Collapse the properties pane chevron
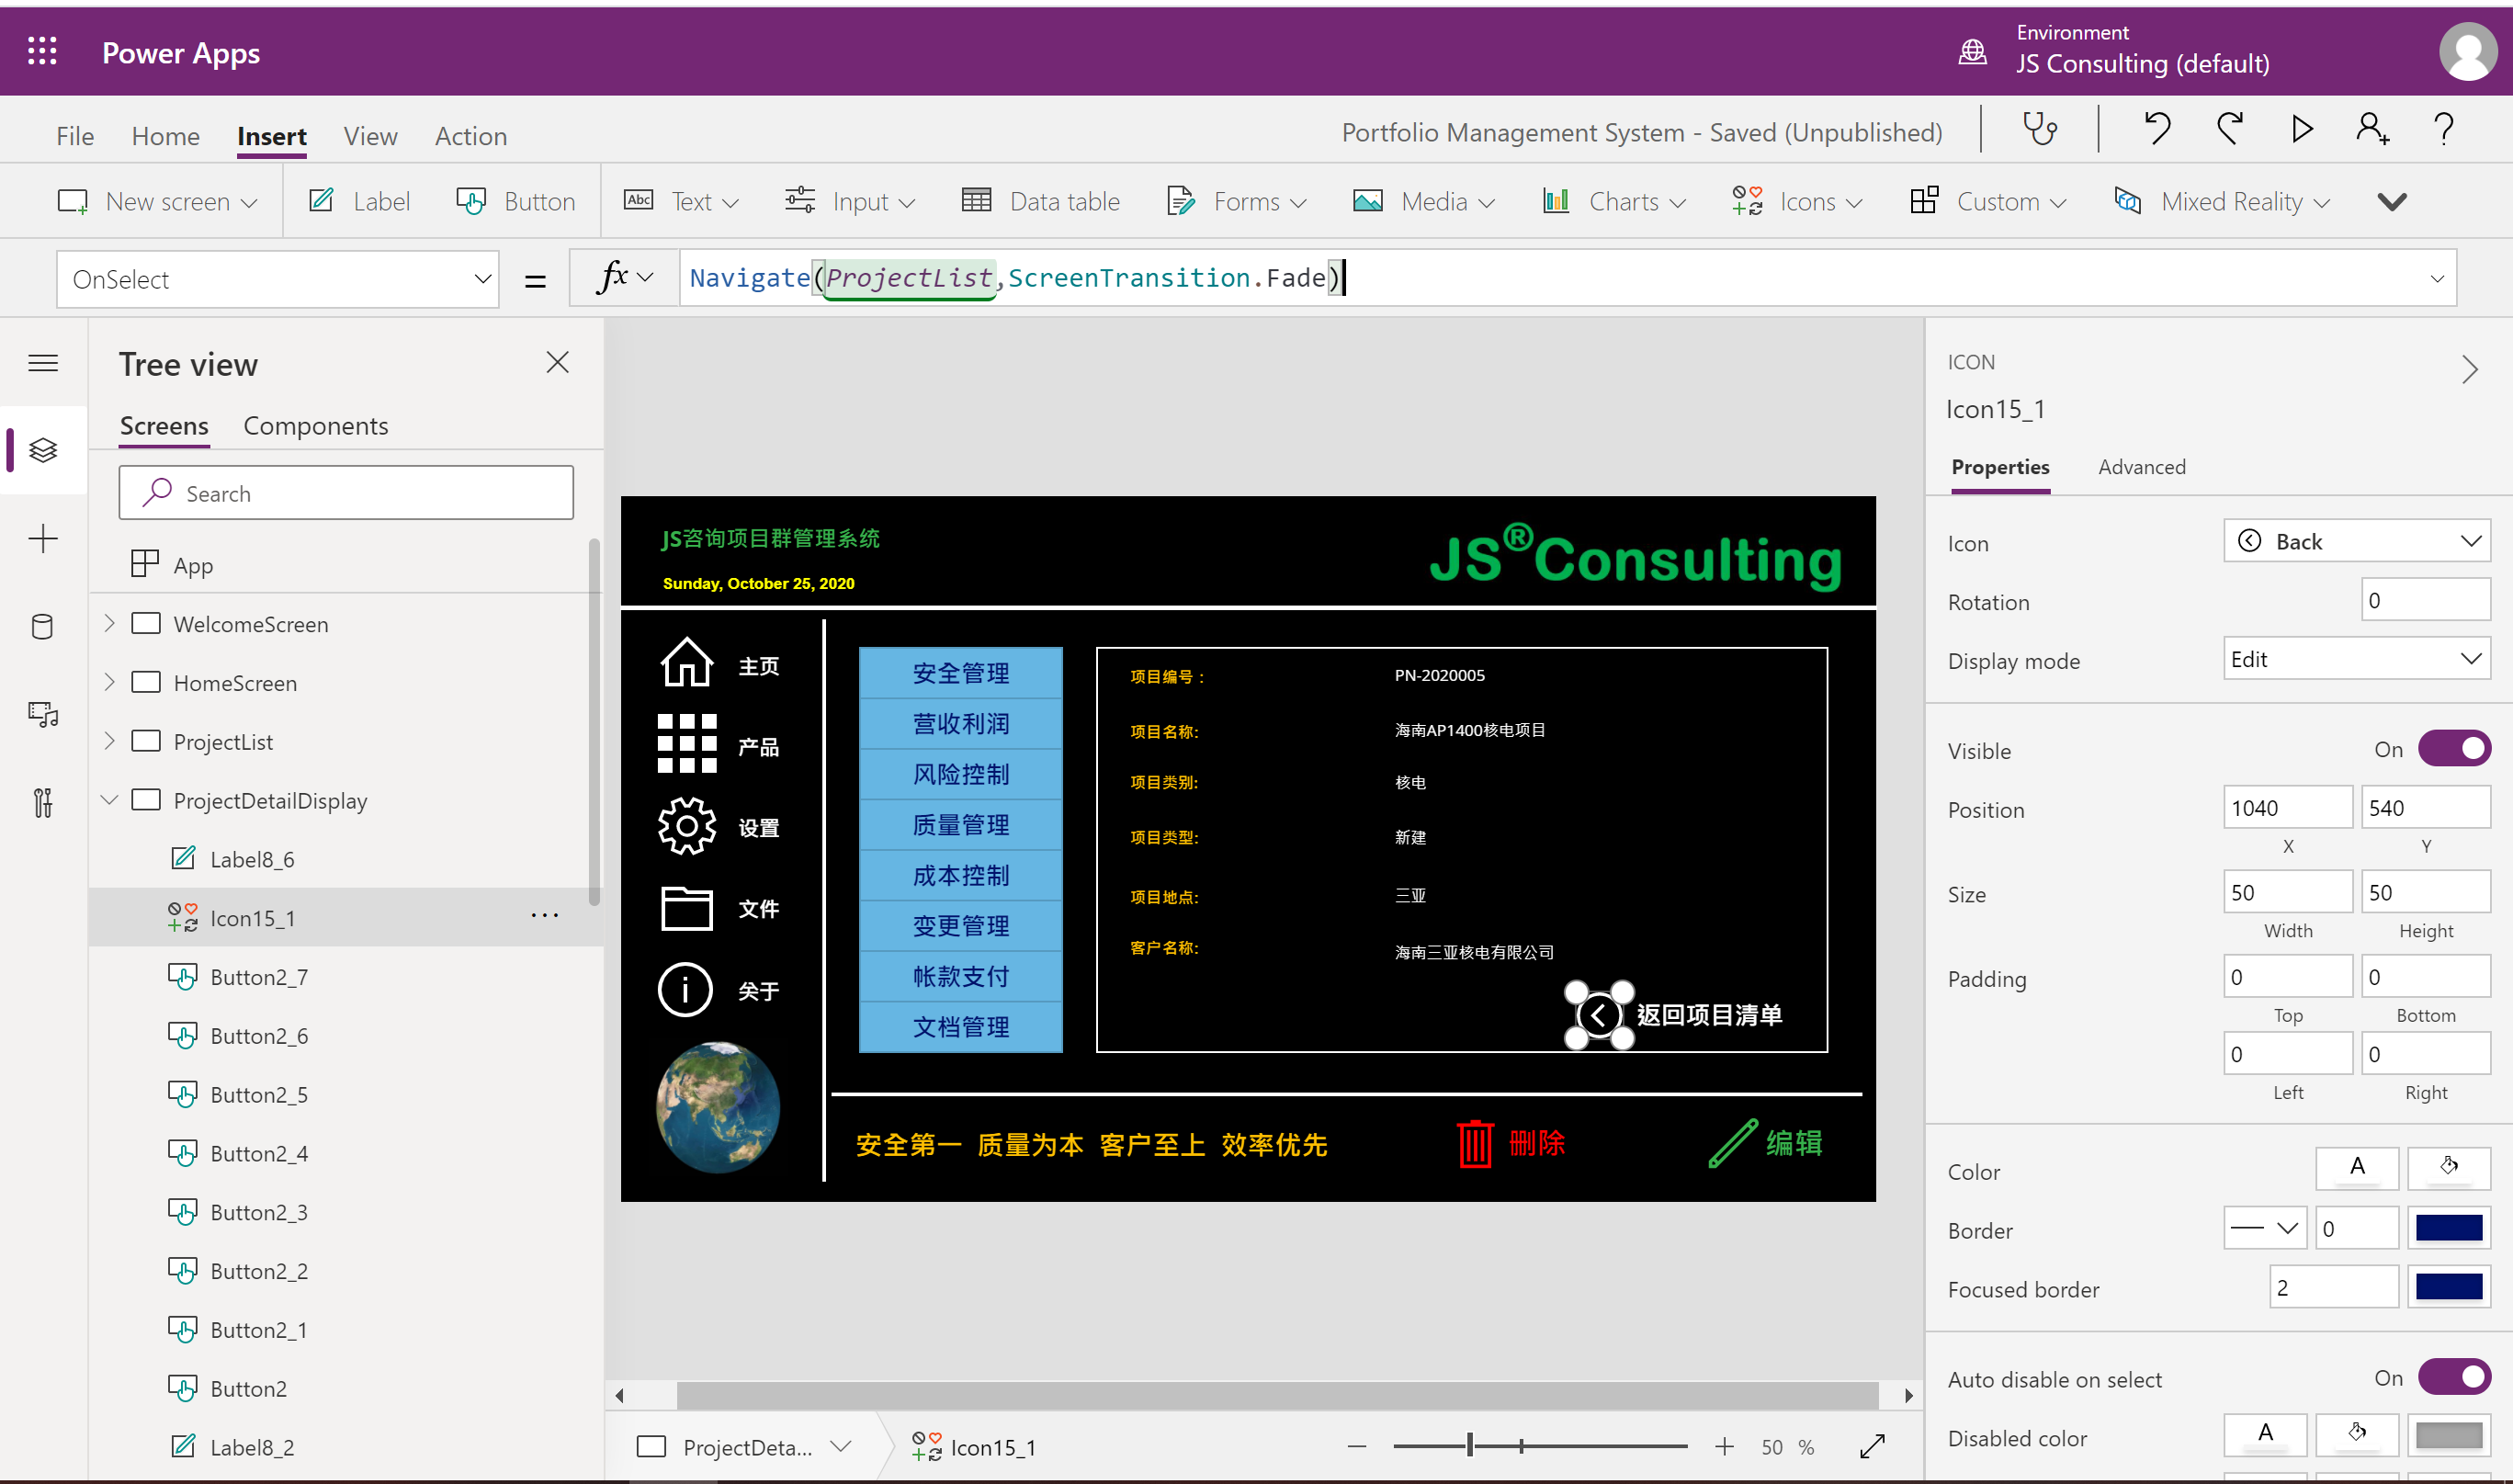This screenshot has height=1484, width=2513. pos(2469,370)
